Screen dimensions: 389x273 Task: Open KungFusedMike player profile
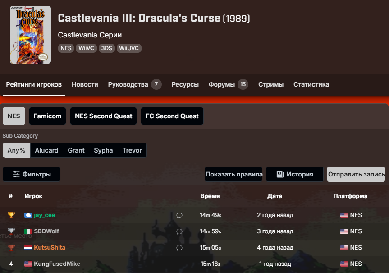pos(57,264)
